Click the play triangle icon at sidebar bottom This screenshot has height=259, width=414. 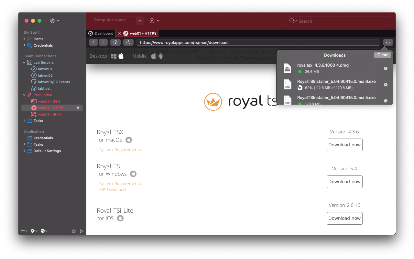pyautogui.click(x=82, y=231)
